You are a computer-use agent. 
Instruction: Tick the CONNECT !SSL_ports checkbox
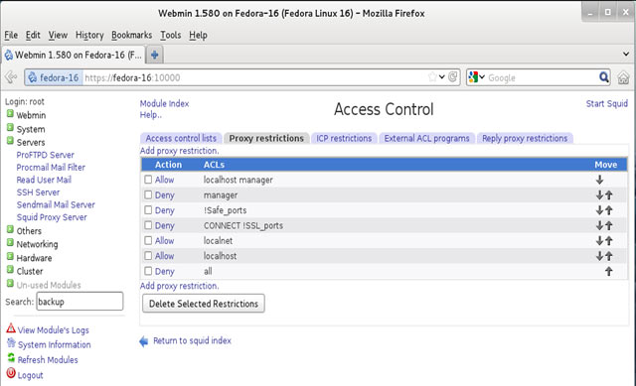pos(148,225)
